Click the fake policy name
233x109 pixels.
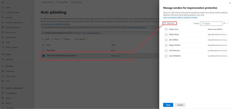(51, 50)
